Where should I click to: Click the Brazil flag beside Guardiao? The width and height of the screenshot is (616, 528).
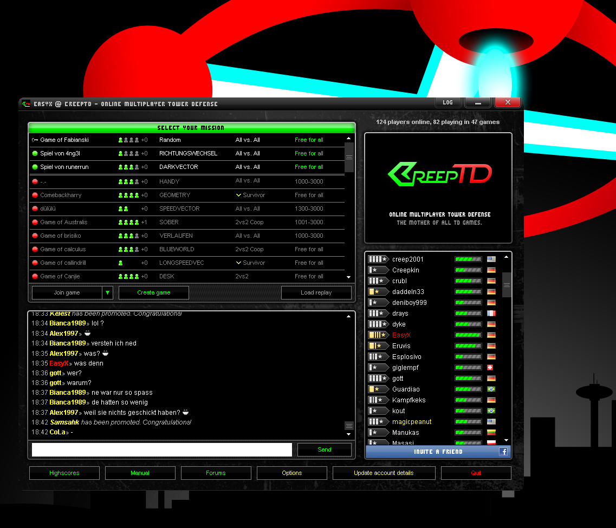(x=491, y=389)
